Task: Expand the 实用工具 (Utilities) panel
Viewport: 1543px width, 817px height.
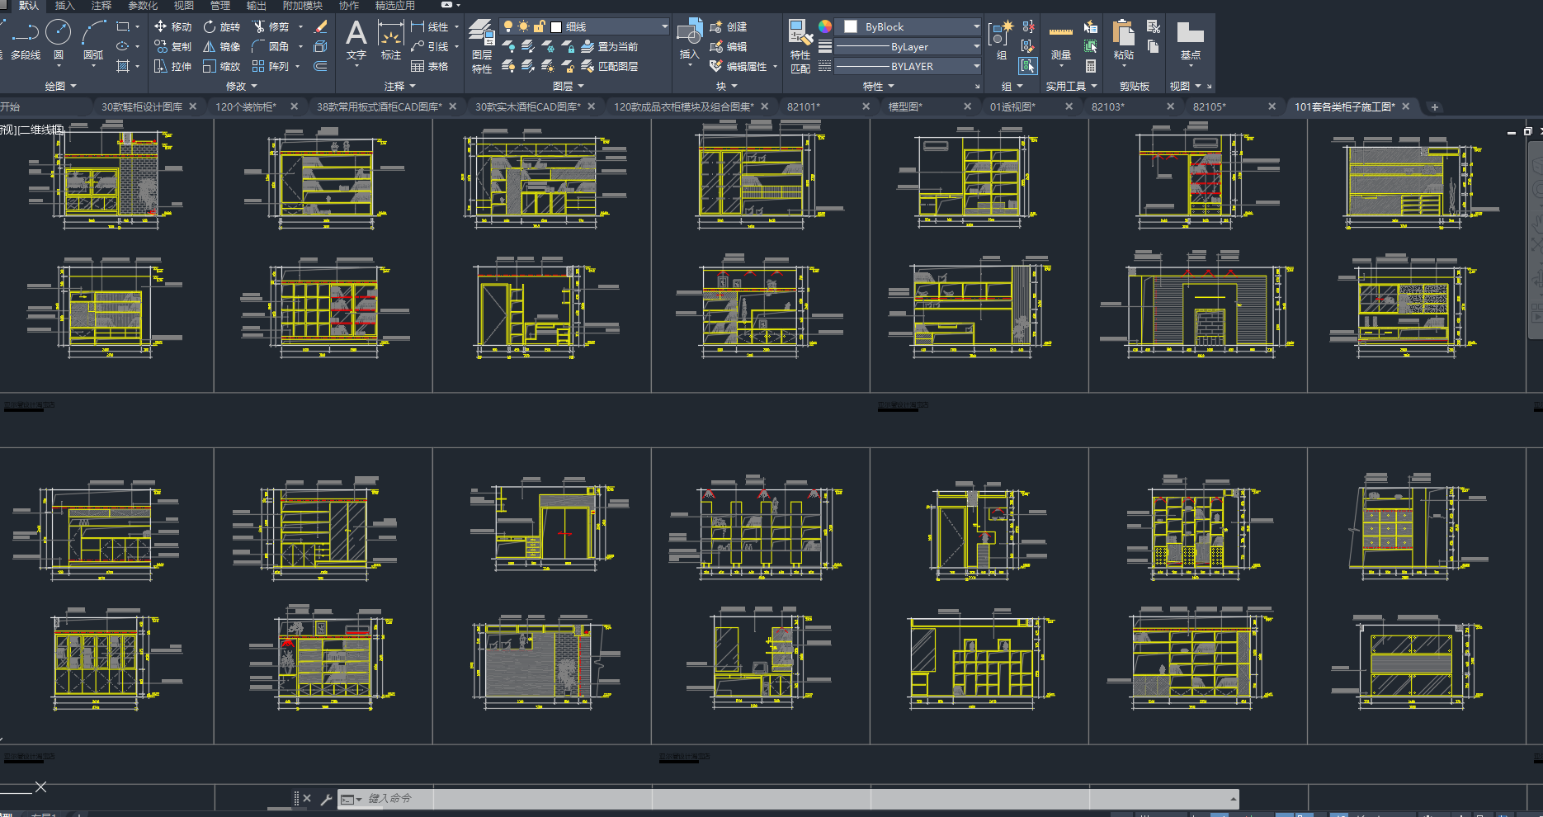Action: pos(1071,86)
